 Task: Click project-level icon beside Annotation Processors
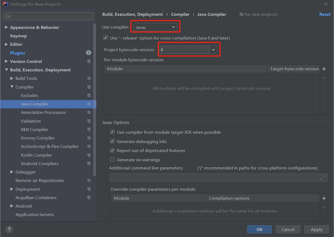(89, 113)
